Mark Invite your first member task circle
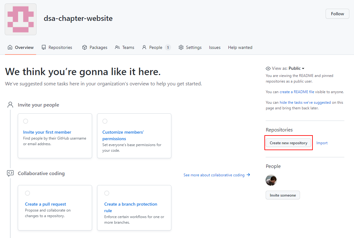Image resolution: width=354 pixels, height=238 pixels. pos(26,121)
